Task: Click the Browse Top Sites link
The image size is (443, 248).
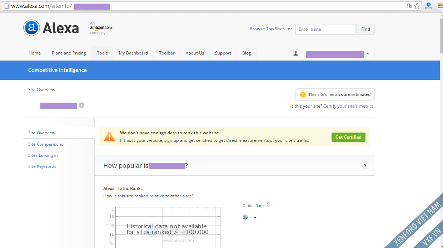Action: (x=267, y=29)
